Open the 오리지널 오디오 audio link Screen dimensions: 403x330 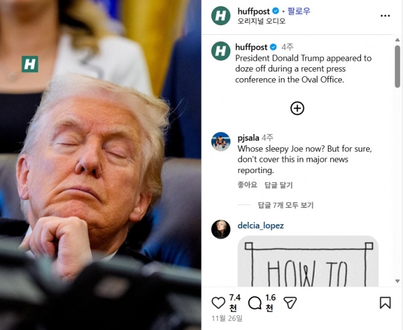pos(262,21)
